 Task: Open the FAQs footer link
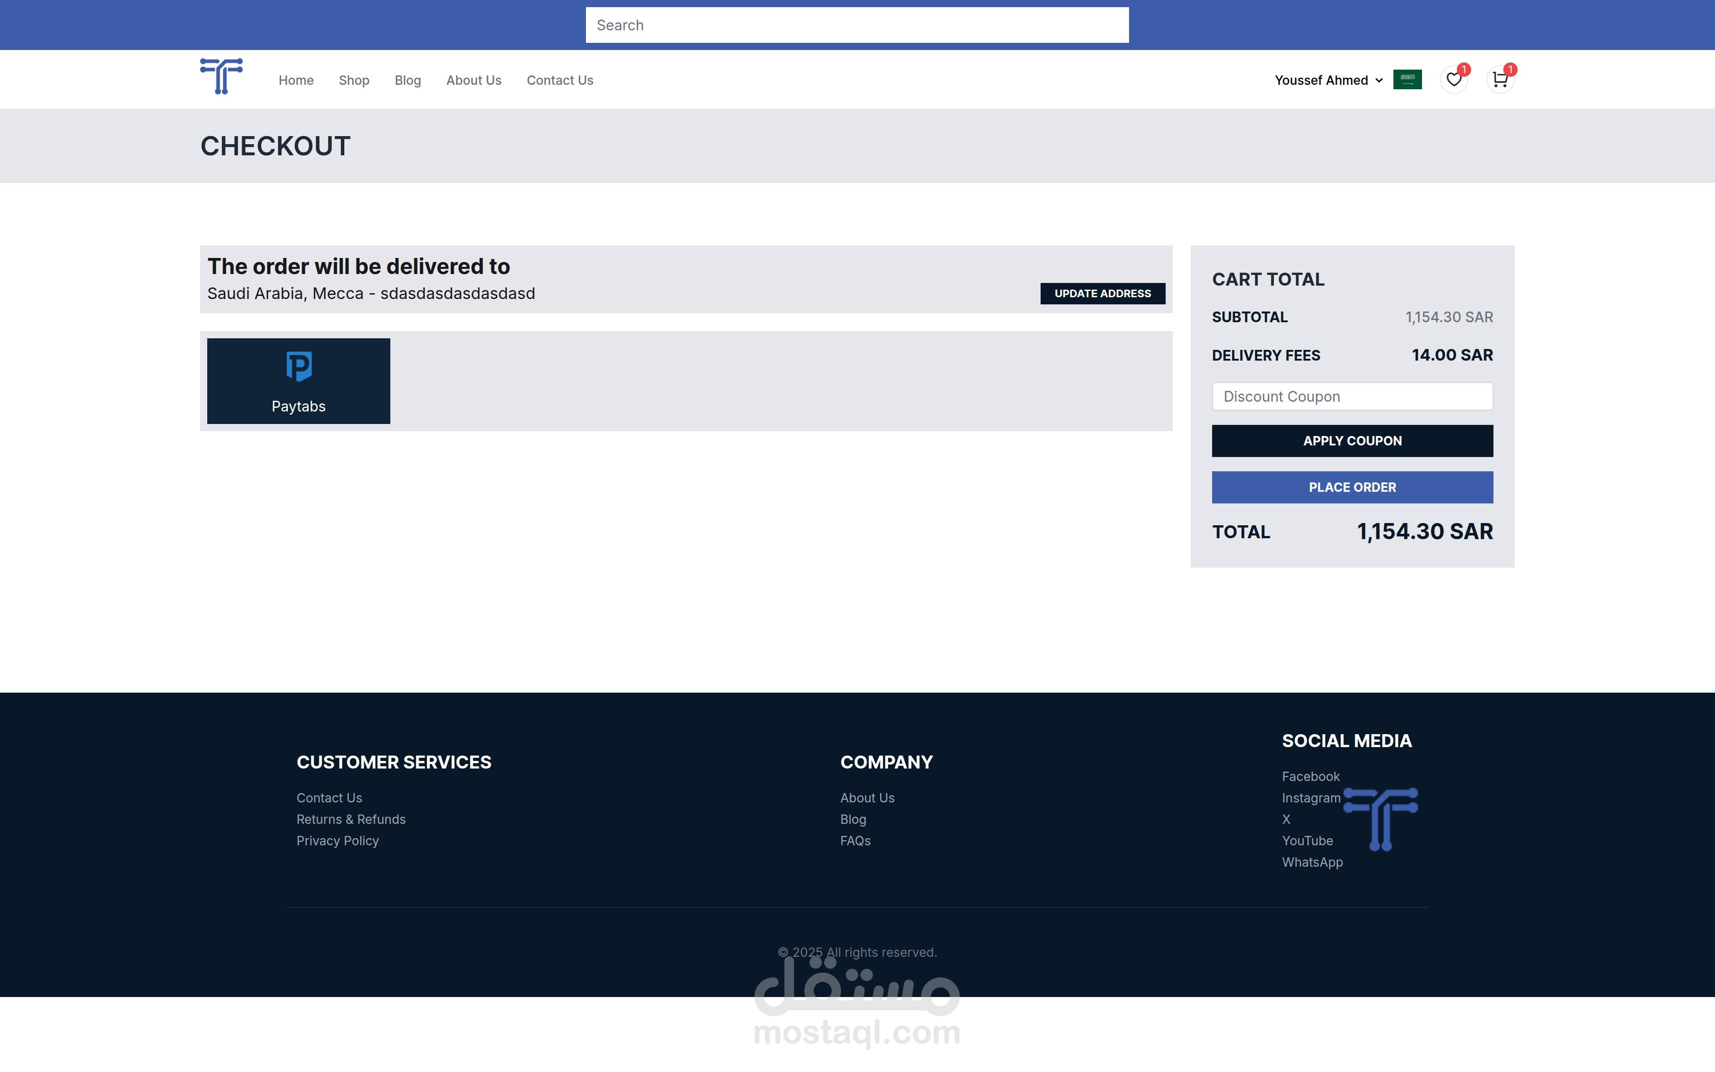(x=855, y=840)
